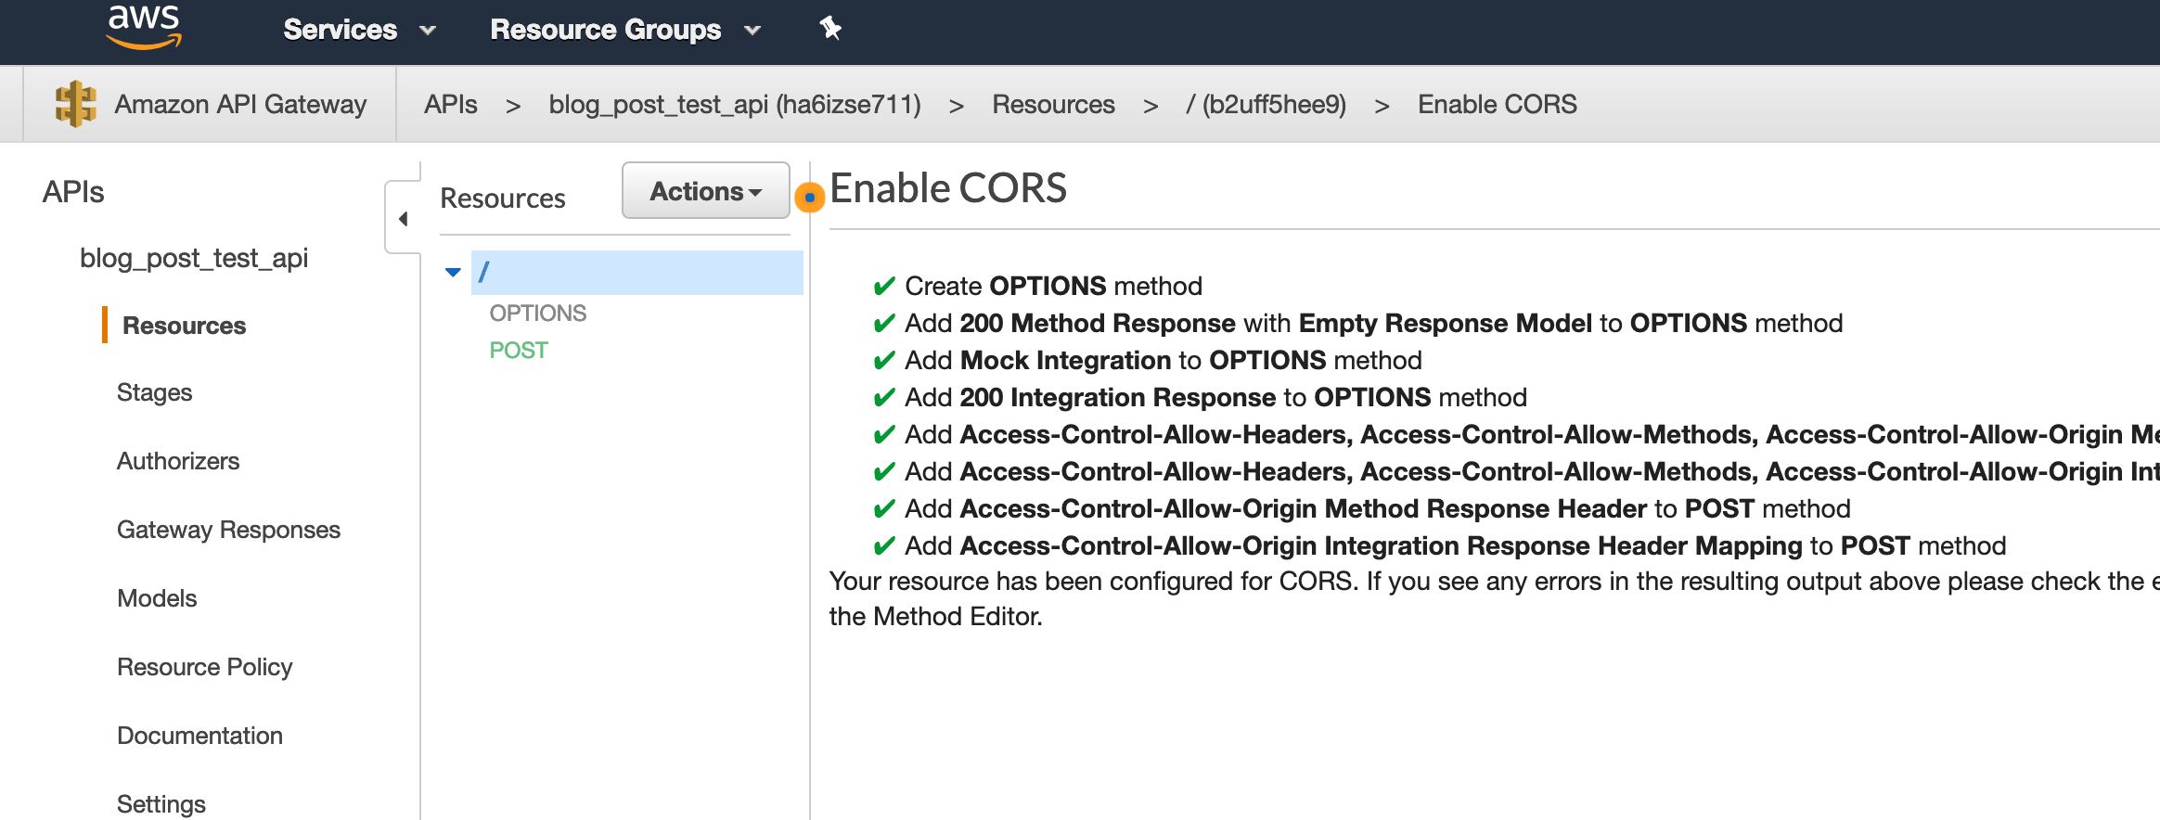
Task: Select the POST method
Action: pos(519,351)
